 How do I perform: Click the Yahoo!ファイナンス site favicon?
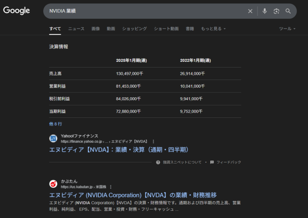(x=53, y=138)
